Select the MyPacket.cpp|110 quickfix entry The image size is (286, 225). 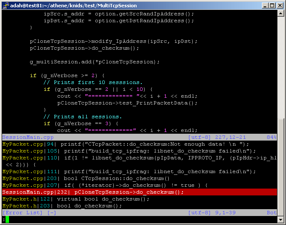click(140, 161)
